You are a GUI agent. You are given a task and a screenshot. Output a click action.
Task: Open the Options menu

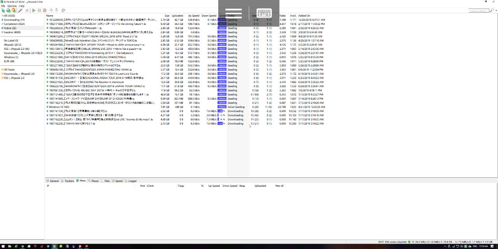12,6
